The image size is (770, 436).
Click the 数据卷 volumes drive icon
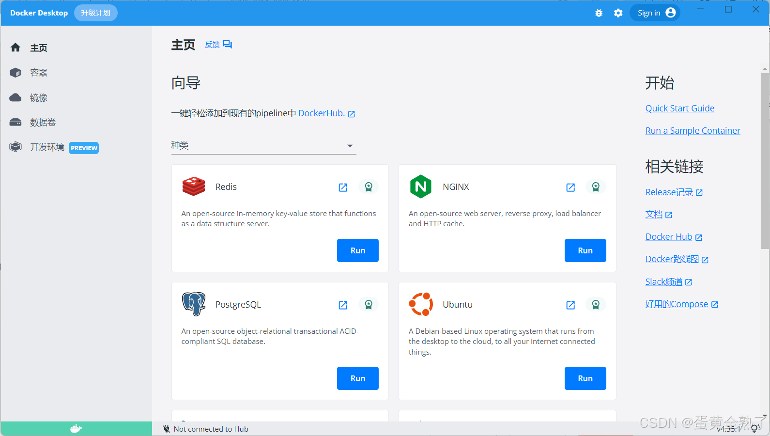coord(15,122)
